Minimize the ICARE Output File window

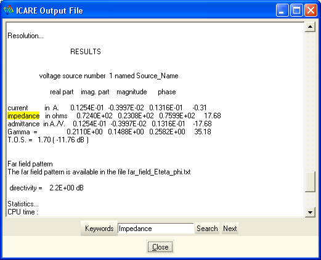282,10
